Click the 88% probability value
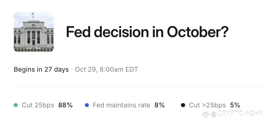Viewport: 265px width, 121px height. [x=66, y=105]
